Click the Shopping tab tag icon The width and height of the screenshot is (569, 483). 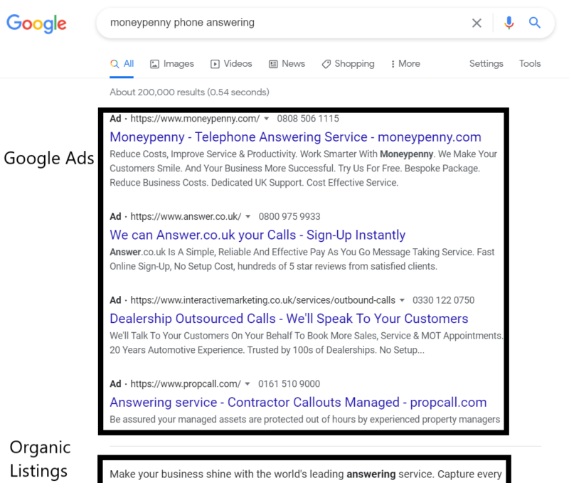pyautogui.click(x=326, y=64)
